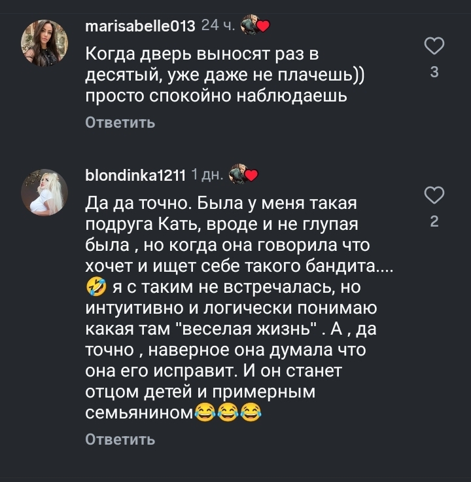Click the like count 3
This screenshot has width=471, height=482.
pyautogui.click(x=434, y=73)
